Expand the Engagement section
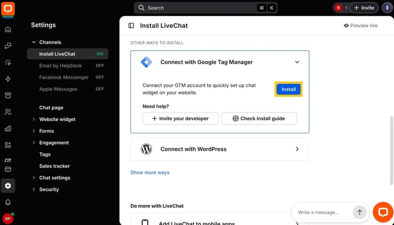The image size is (394, 225). pyautogui.click(x=34, y=143)
